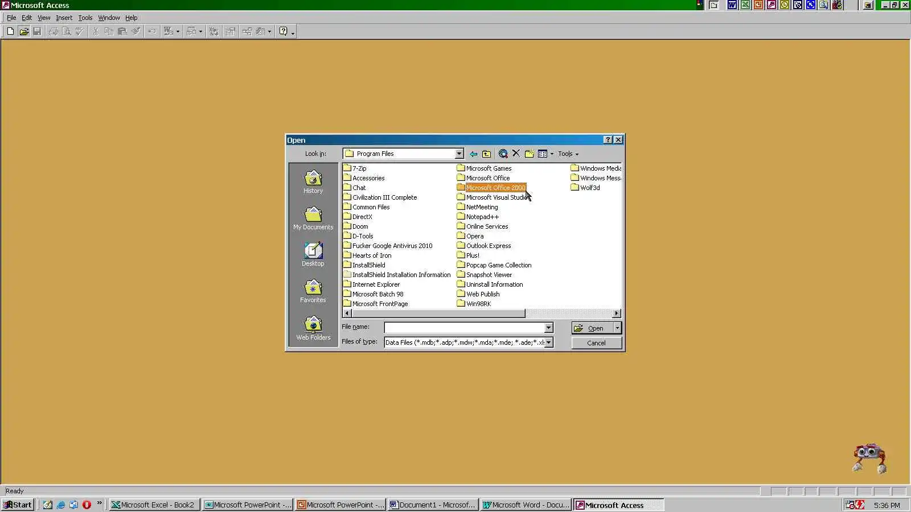Open My Documents in the places bar
The width and height of the screenshot is (911, 512).
click(313, 219)
